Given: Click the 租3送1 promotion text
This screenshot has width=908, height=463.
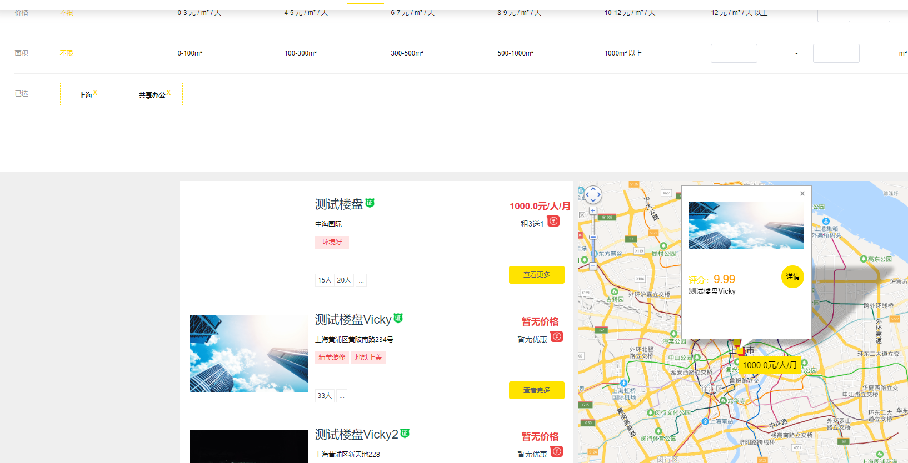Looking at the screenshot, I should (532, 224).
